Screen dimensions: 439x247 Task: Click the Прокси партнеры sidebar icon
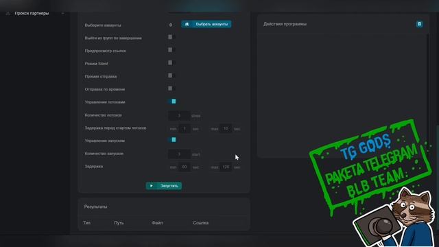[x=8, y=14]
